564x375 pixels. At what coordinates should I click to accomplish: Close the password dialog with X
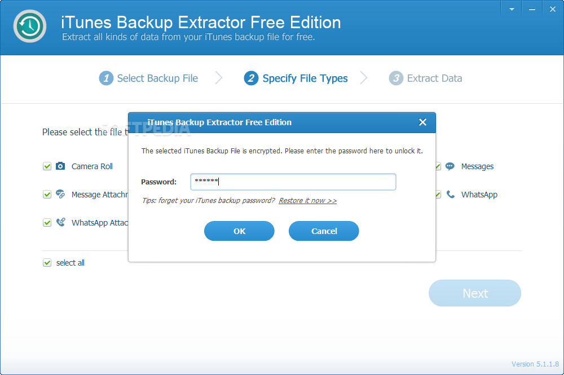tap(422, 122)
